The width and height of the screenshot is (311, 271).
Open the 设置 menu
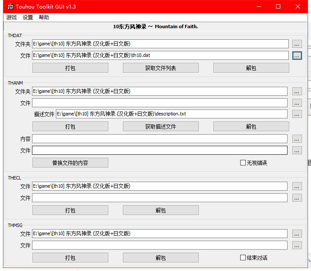point(28,18)
